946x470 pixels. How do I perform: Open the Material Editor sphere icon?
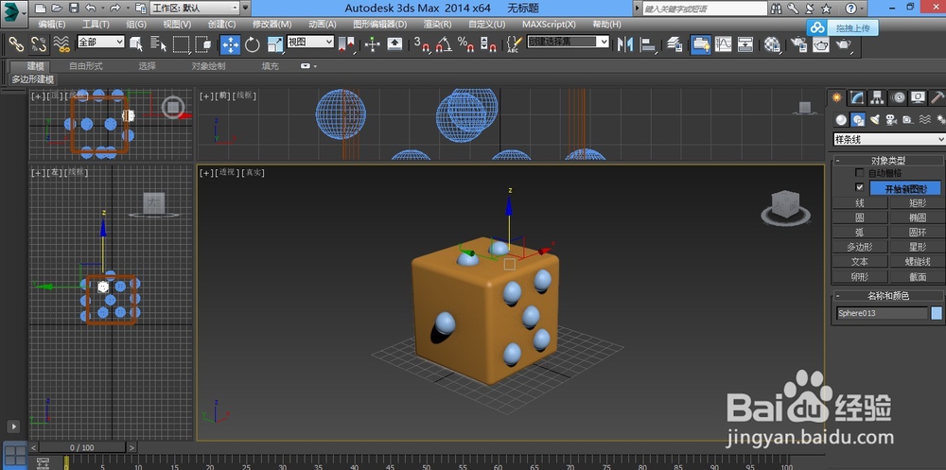coord(772,44)
